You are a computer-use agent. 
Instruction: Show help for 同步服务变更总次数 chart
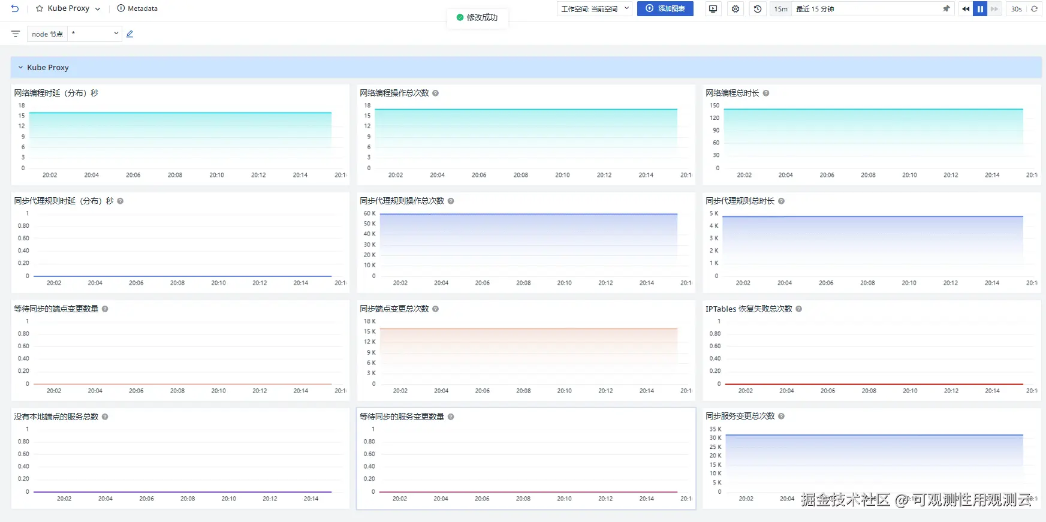click(x=781, y=416)
